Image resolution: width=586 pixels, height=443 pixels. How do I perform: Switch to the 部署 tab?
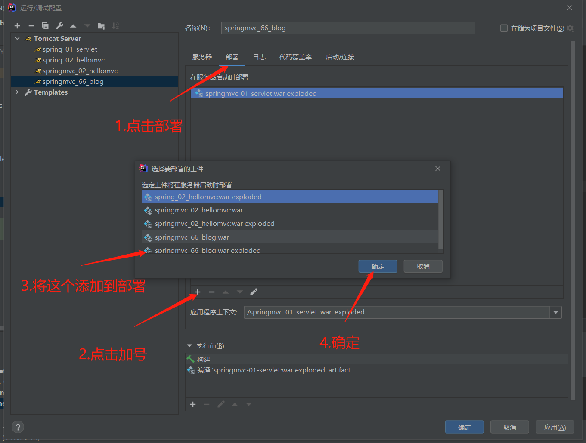point(232,57)
